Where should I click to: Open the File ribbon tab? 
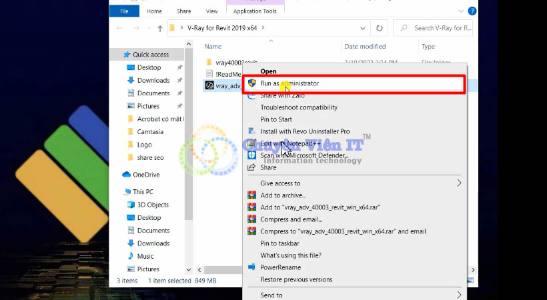tap(124, 11)
